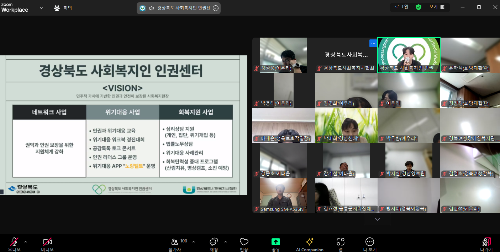This screenshot has height=252, width=500.
Task: Click the sharer avatar in top banner
Action: click(143, 8)
